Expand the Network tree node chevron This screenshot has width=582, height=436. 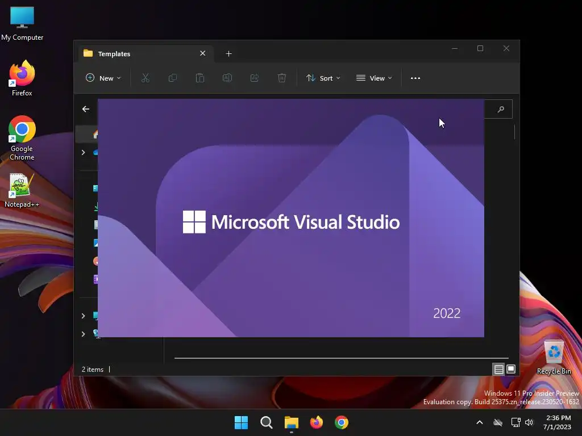click(x=83, y=334)
